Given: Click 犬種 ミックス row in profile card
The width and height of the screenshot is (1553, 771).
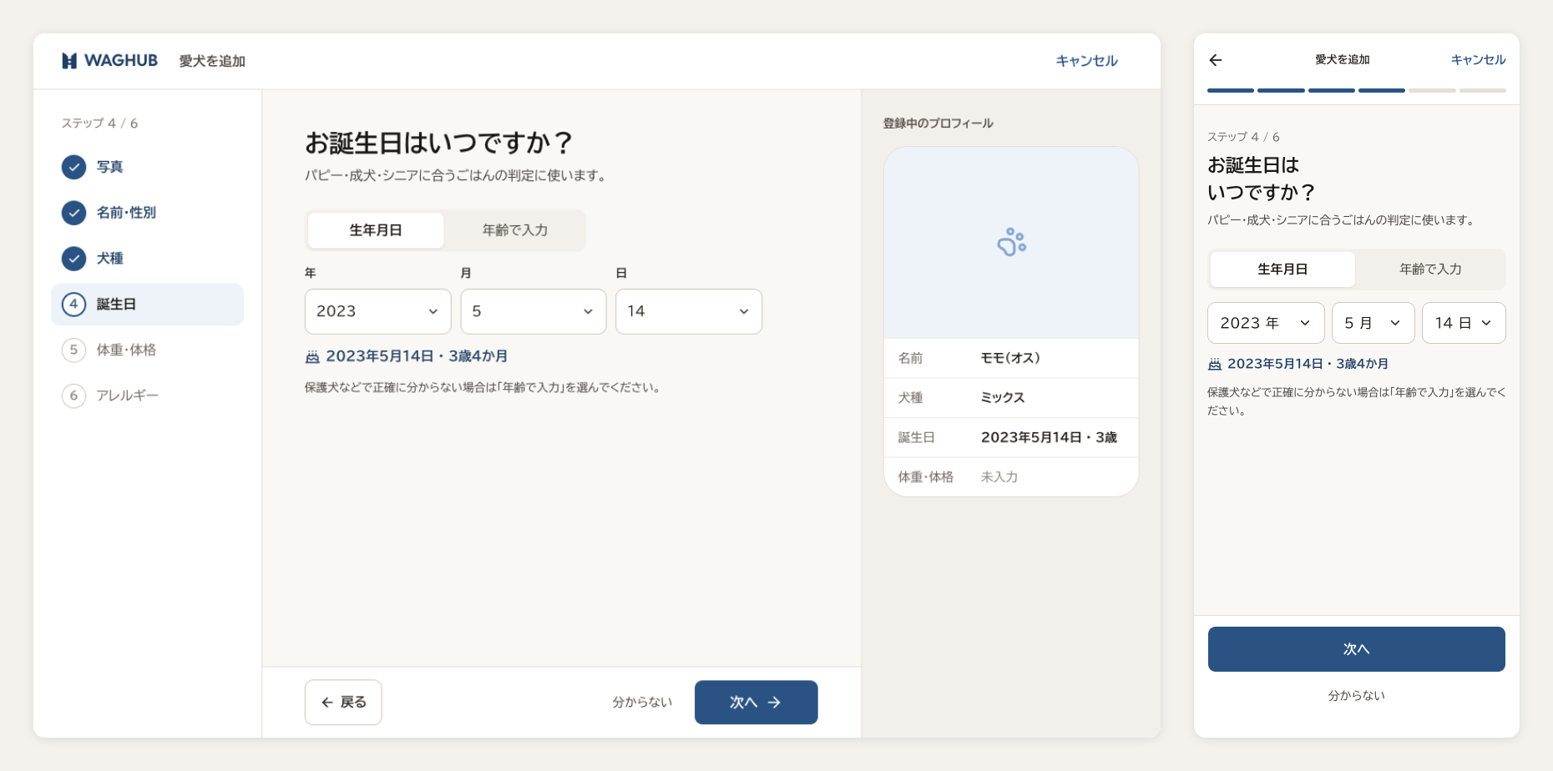Looking at the screenshot, I should 1011,398.
